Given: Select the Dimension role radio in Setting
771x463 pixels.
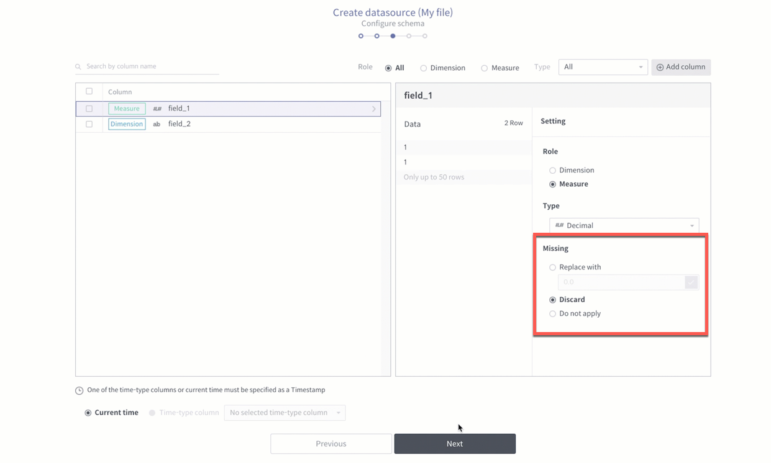Looking at the screenshot, I should coord(552,170).
